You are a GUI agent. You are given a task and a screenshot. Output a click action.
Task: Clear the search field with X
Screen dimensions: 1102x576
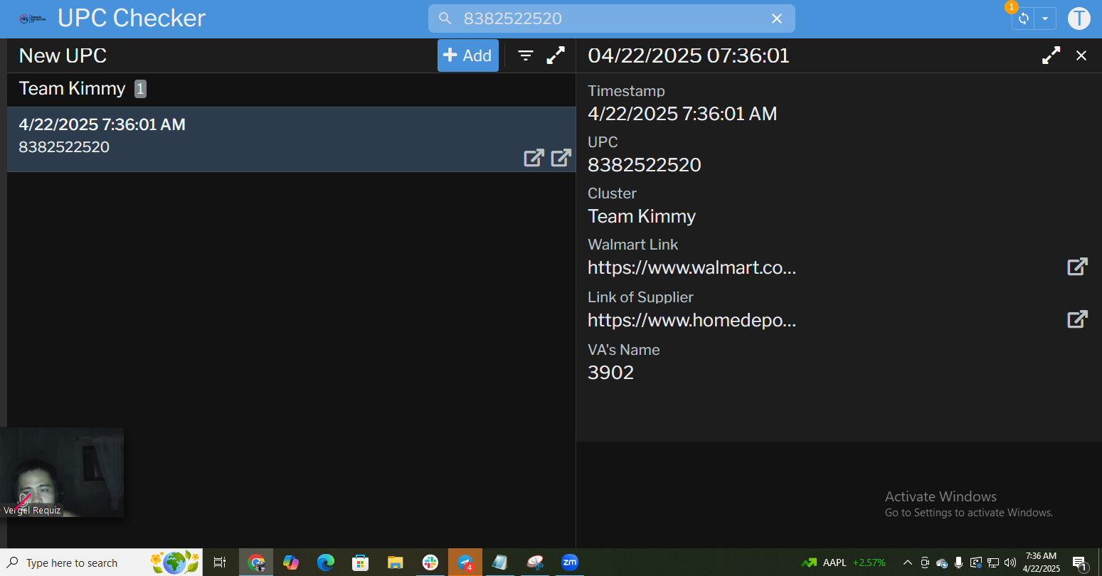pyautogui.click(x=777, y=18)
